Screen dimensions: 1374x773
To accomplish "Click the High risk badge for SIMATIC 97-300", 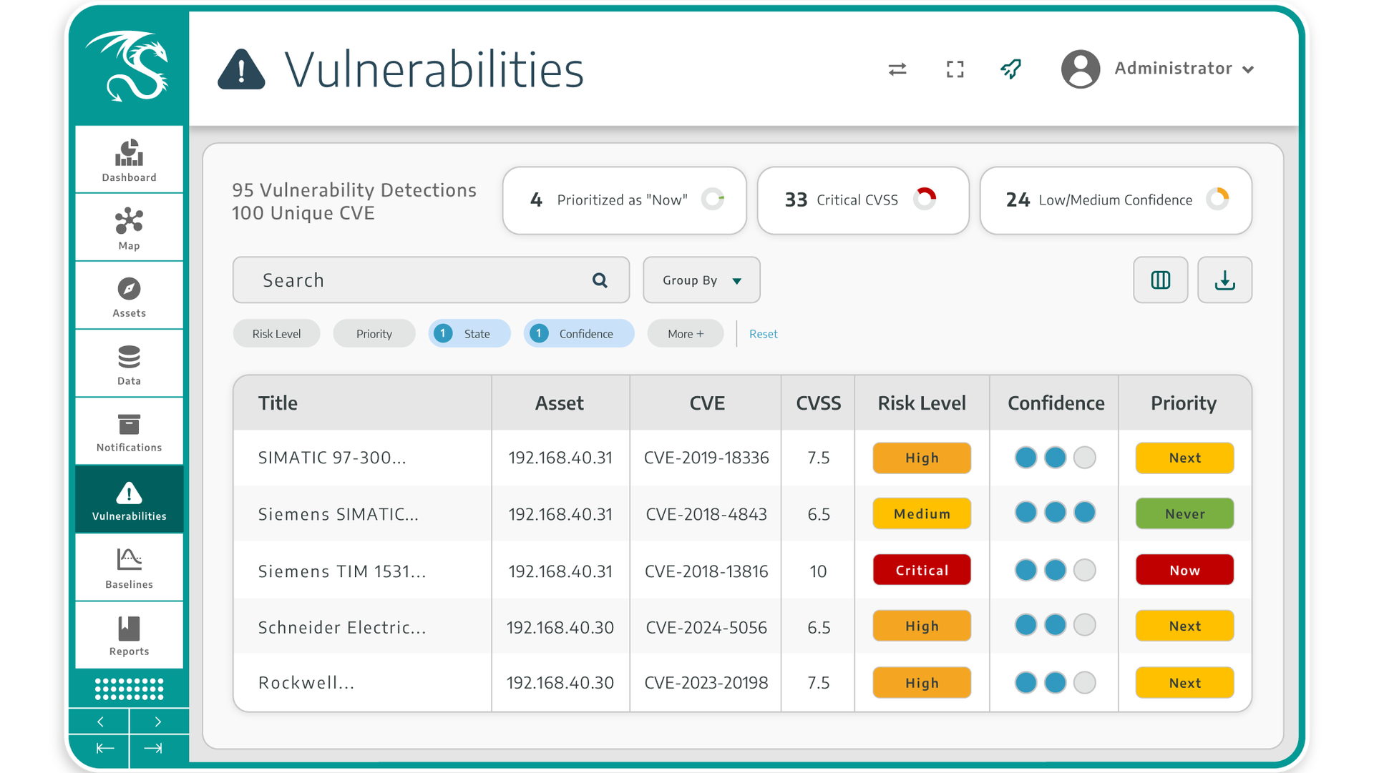I will (x=922, y=458).
